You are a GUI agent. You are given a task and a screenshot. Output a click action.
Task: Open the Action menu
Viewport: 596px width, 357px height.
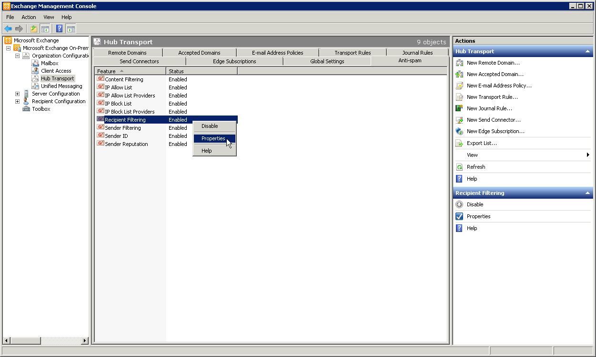coord(29,17)
